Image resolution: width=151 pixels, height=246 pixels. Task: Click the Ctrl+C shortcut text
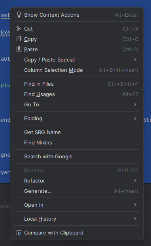pyautogui.click(x=130, y=39)
